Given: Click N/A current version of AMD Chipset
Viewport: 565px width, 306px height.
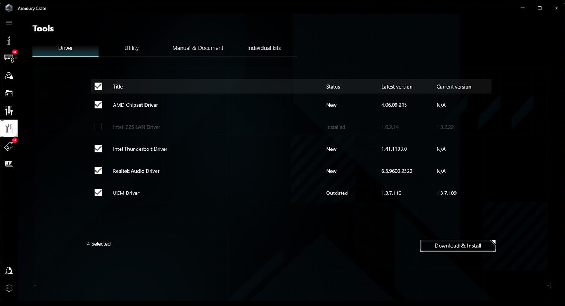Looking at the screenshot, I should point(441,105).
